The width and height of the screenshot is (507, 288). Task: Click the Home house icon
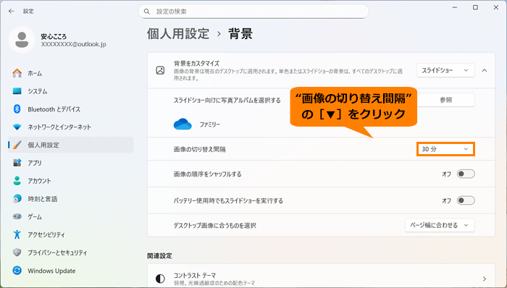(17, 73)
